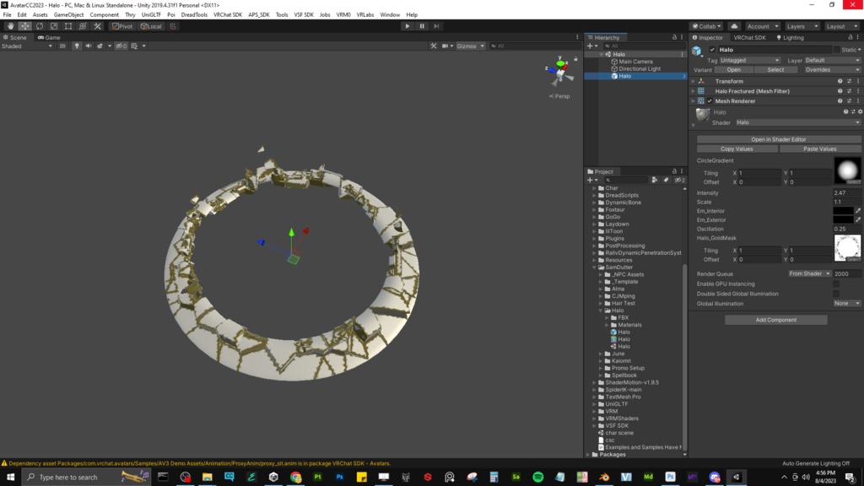Open the Global Illumination dropdown set to None
Image resolution: width=864 pixels, height=486 pixels.
coord(846,303)
